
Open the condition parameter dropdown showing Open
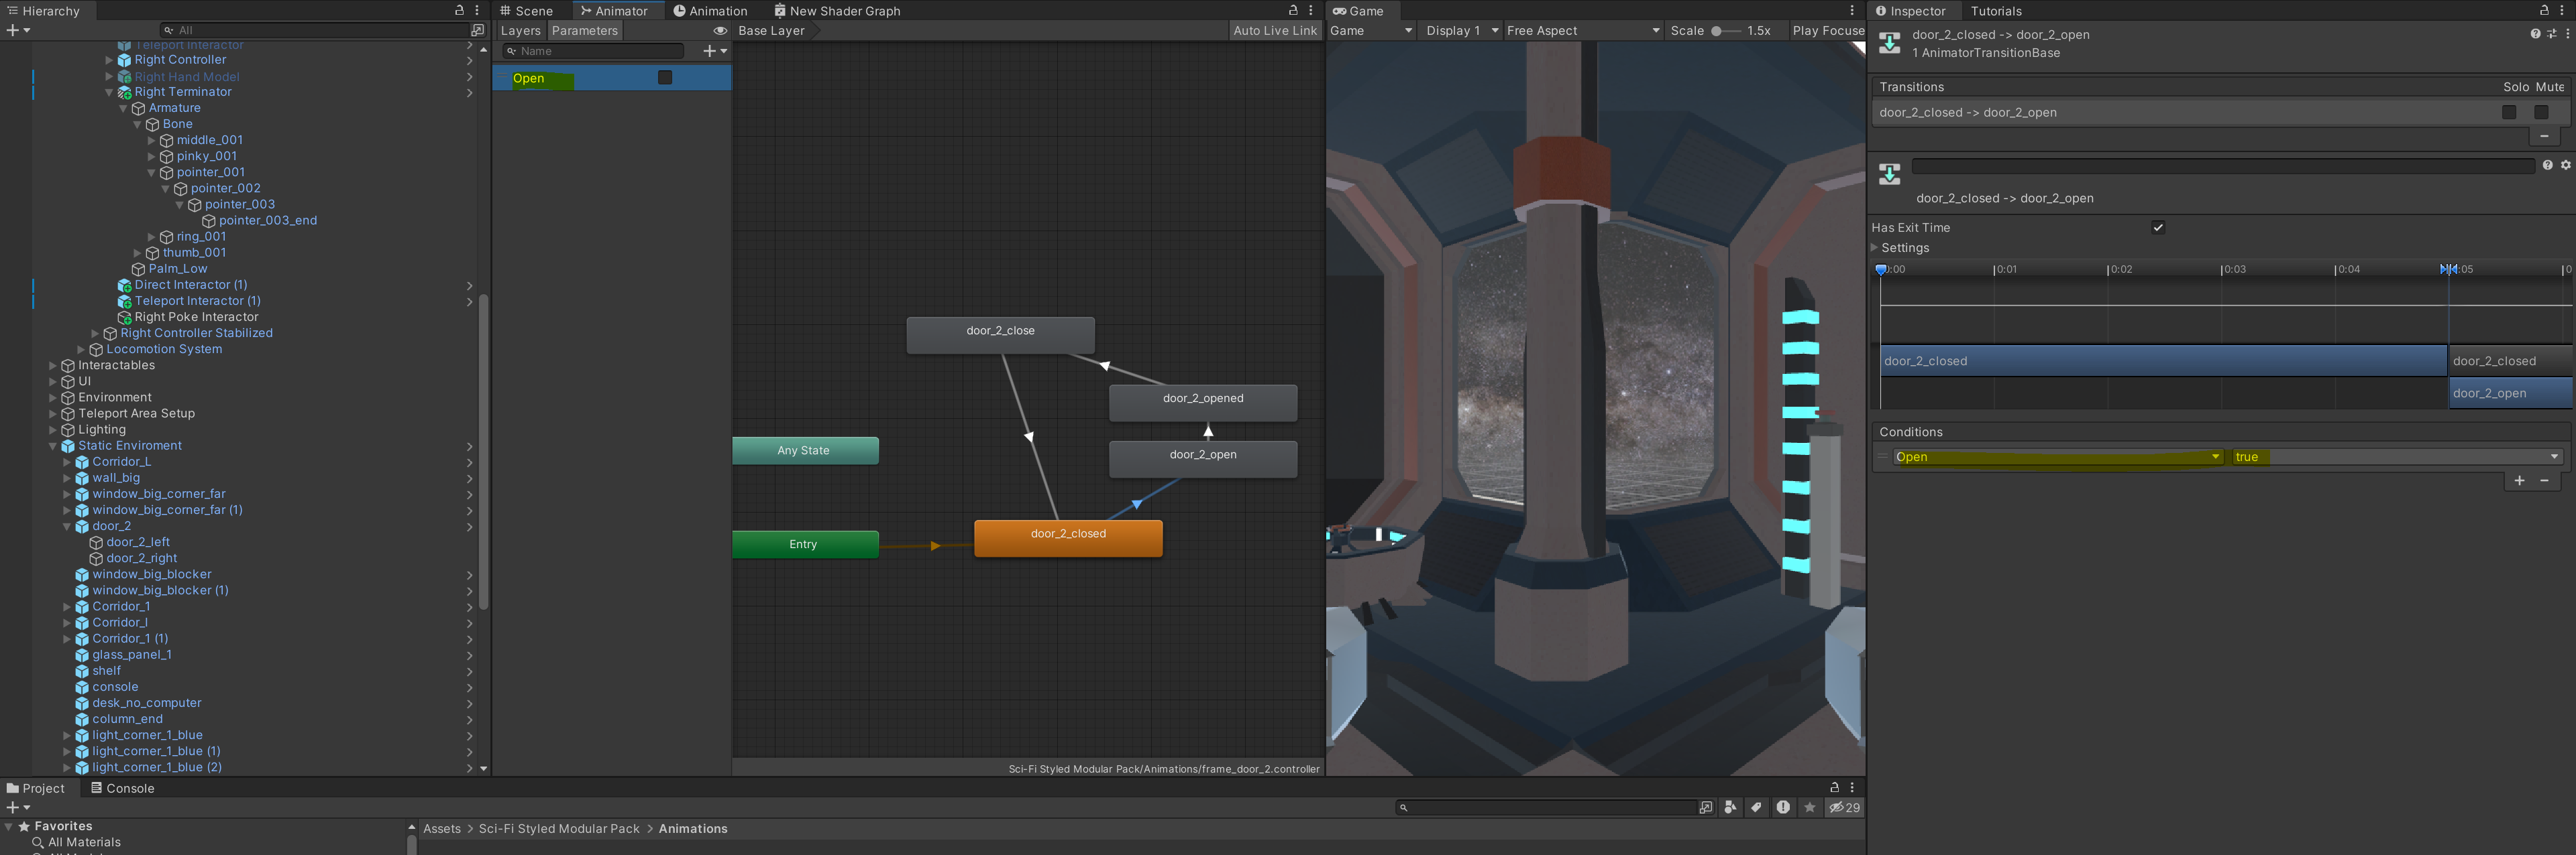click(x=2058, y=458)
